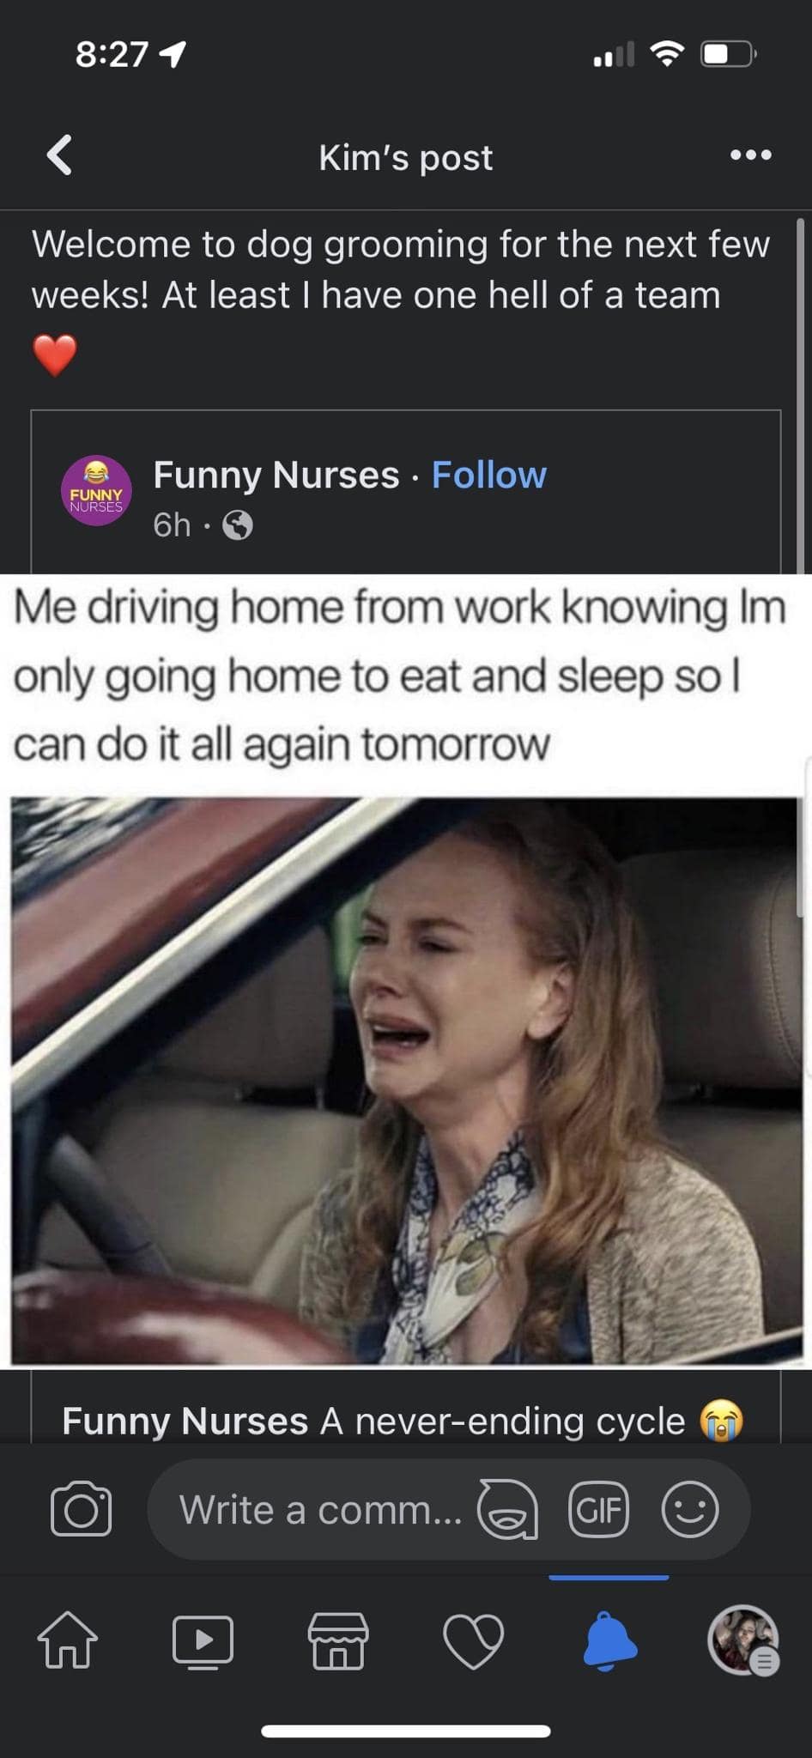Open the crying woman meme image
Screen dimensions: 812x1758
point(407,1081)
